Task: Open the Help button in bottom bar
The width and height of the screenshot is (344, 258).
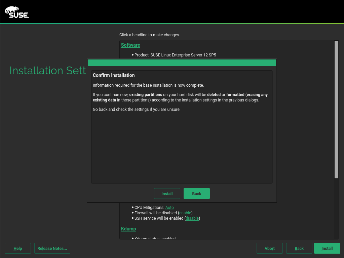Action: point(18,249)
